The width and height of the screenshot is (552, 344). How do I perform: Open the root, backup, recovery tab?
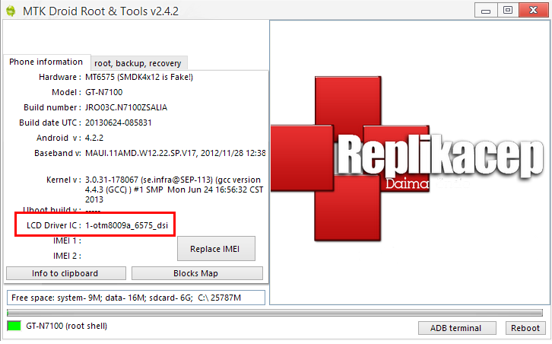pyautogui.click(x=138, y=63)
